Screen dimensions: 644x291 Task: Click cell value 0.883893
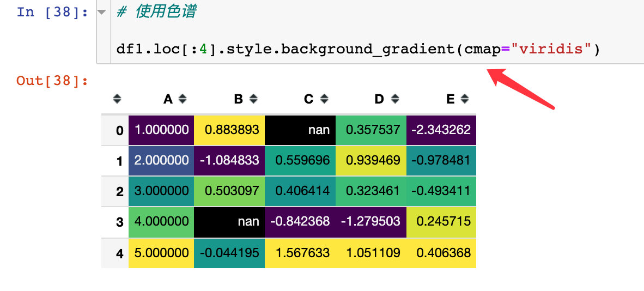pos(229,130)
